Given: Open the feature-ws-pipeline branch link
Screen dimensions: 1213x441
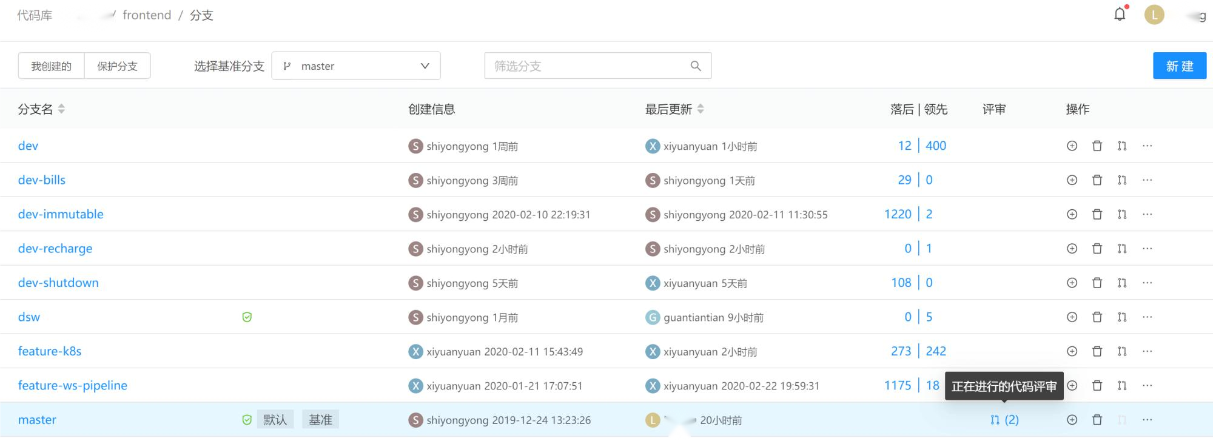Looking at the screenshot, I should (x=73, y=386).
